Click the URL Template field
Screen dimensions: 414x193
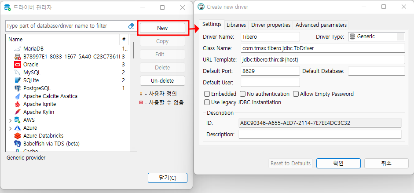[x=322, y=60]
